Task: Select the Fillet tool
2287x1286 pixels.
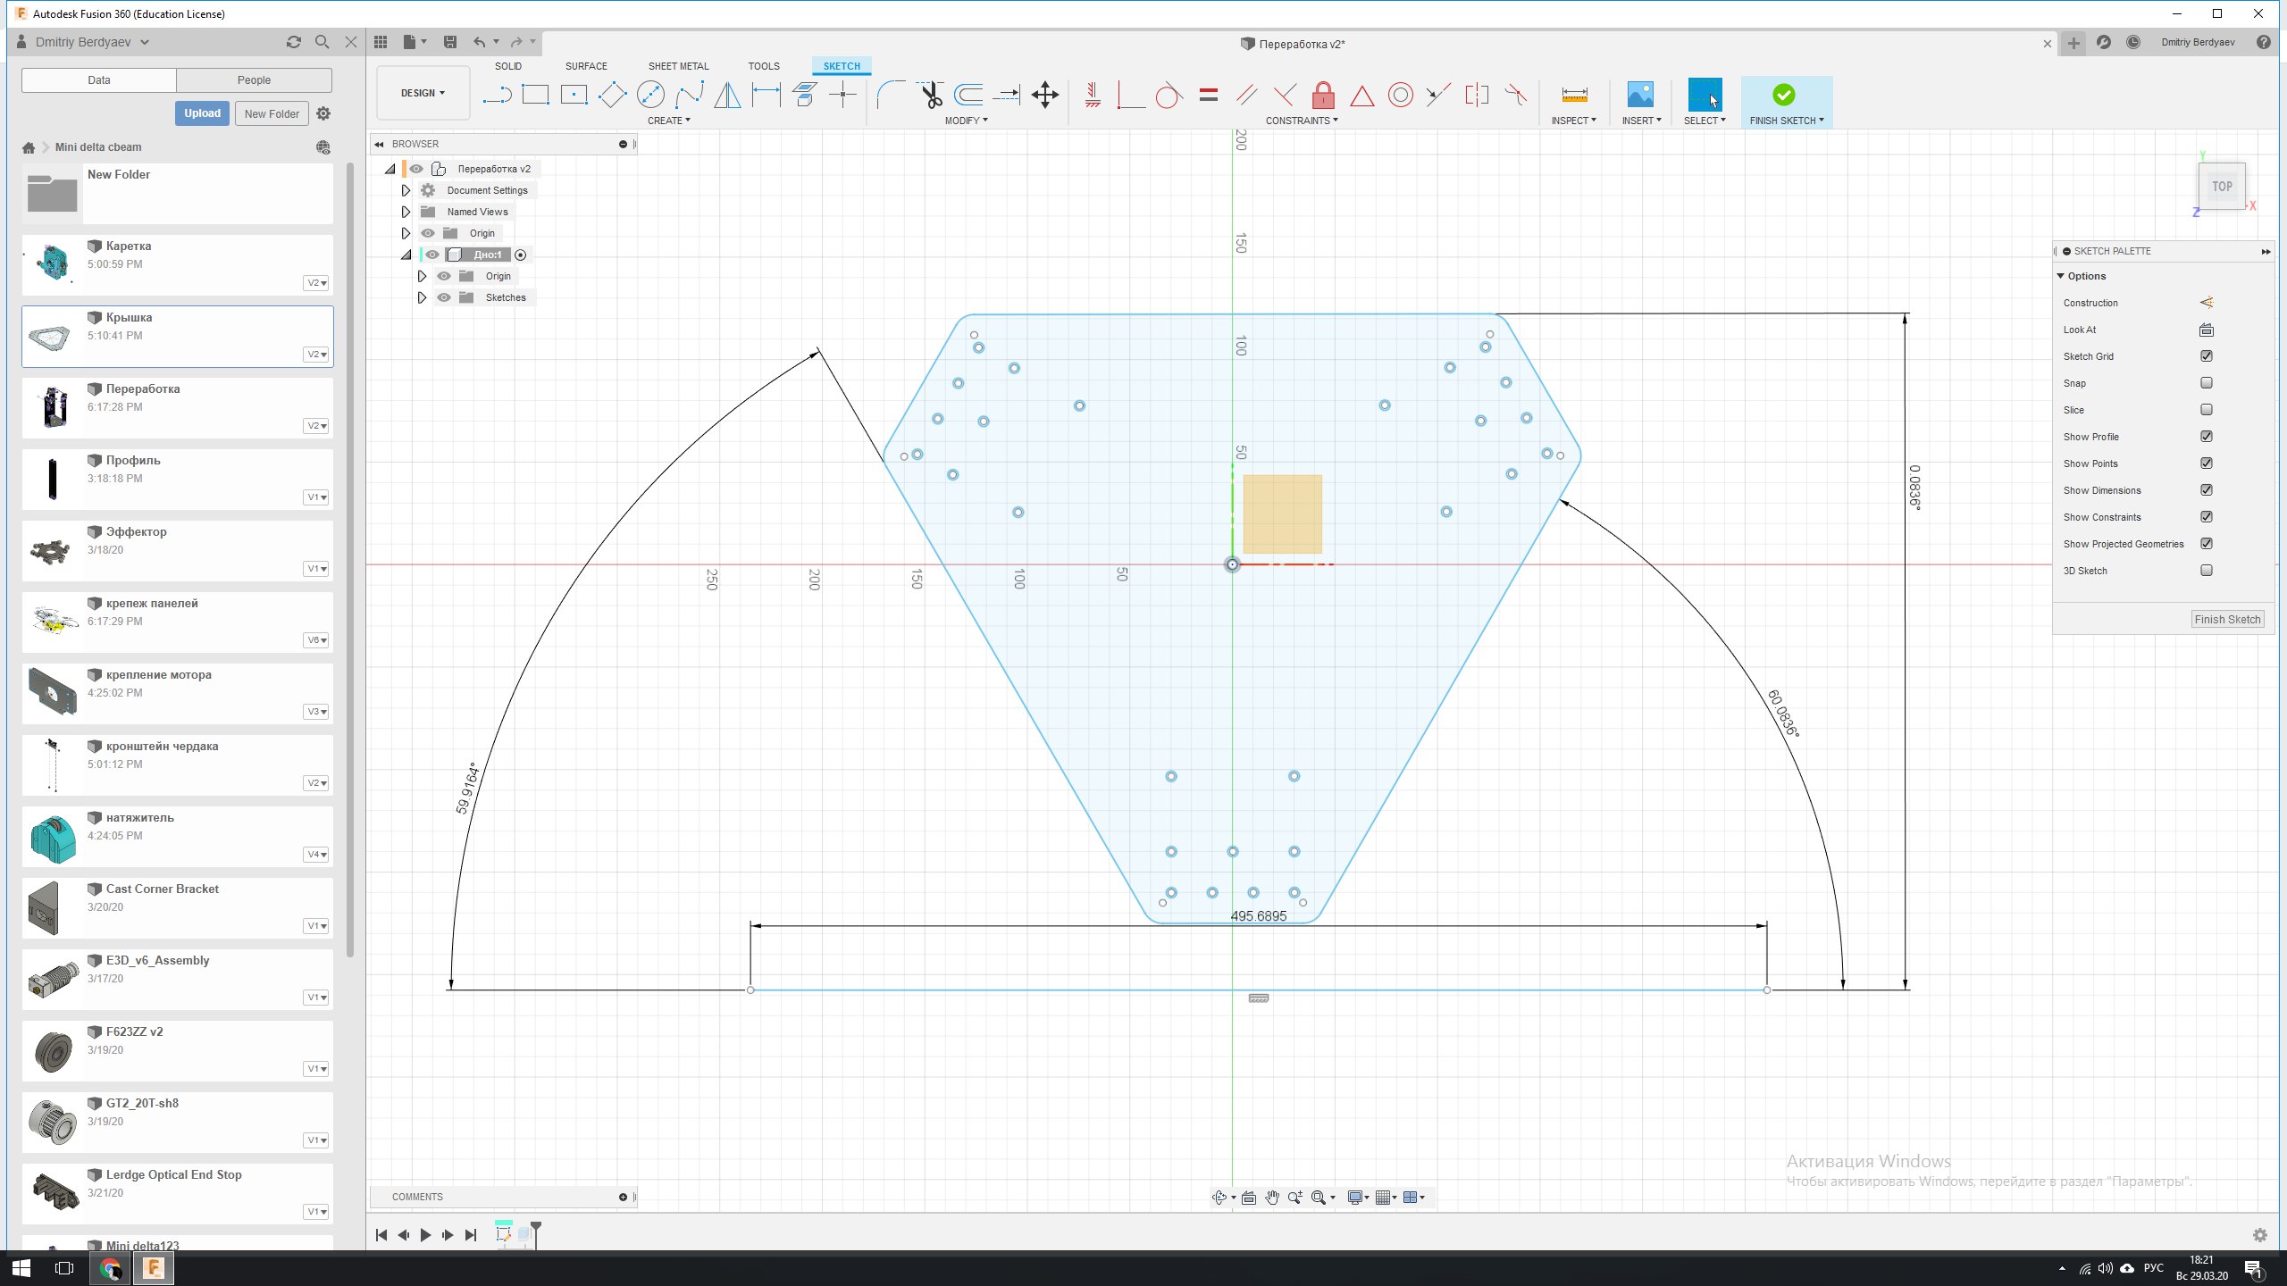Action: pos(890,95)
